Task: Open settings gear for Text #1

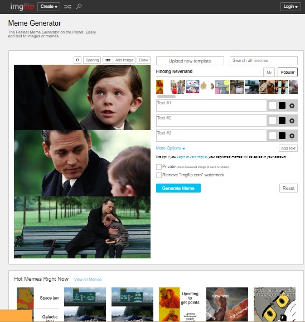Action: click(292, 106)
